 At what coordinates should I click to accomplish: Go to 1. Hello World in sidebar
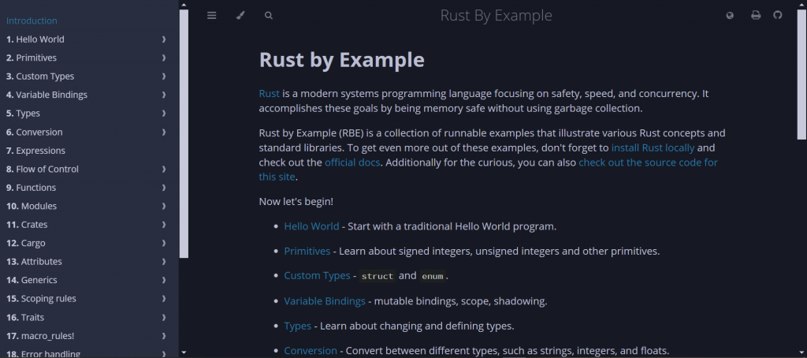click(35, 39)
